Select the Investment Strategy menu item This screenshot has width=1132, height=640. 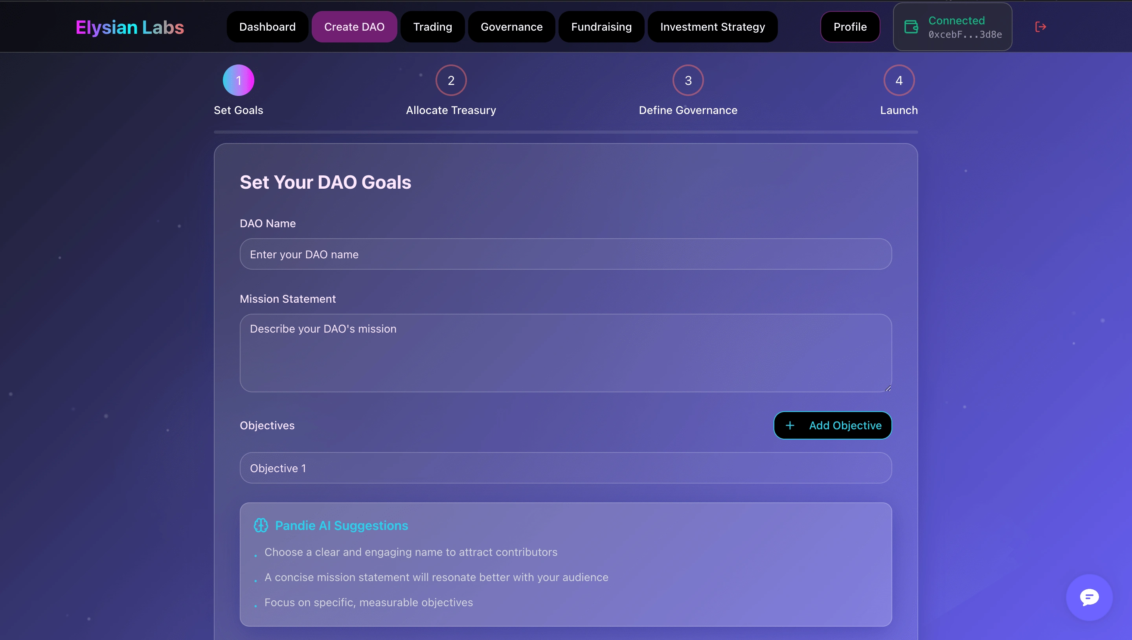point(712,26)
